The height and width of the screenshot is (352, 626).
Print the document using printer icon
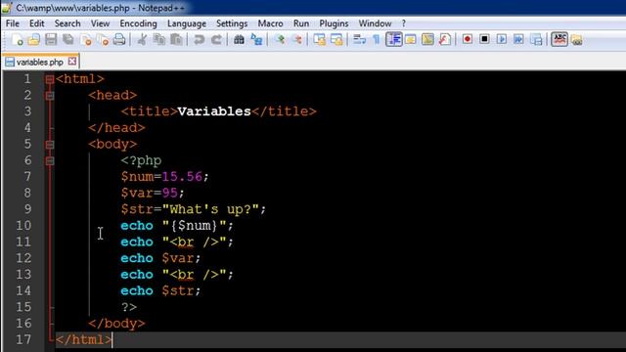(x=119, y=39)
